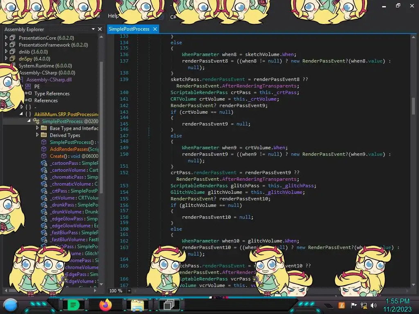Click the Derived Types folder icon

[x=44, y=135]
